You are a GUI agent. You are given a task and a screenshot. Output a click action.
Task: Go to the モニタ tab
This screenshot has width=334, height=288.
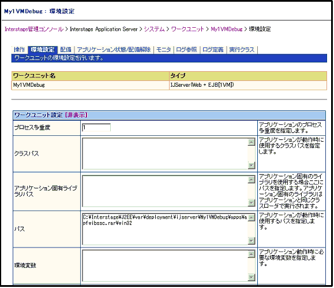pyautogui.click(x=164, y=50)
